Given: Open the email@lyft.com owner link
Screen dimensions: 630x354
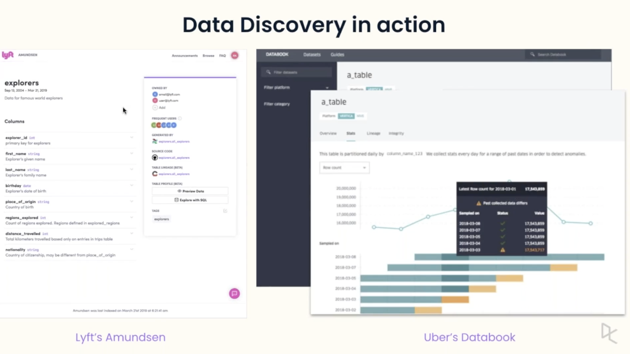Looking at the screenshot, I should pos(169,94).
